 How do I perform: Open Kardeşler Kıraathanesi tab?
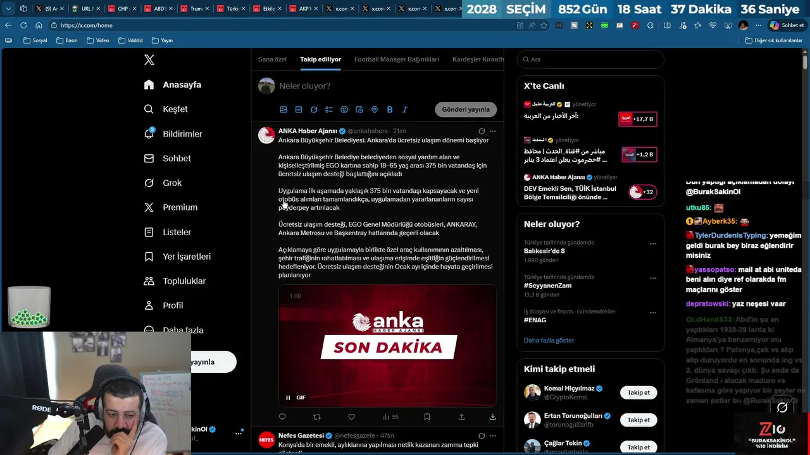point(478,59)
